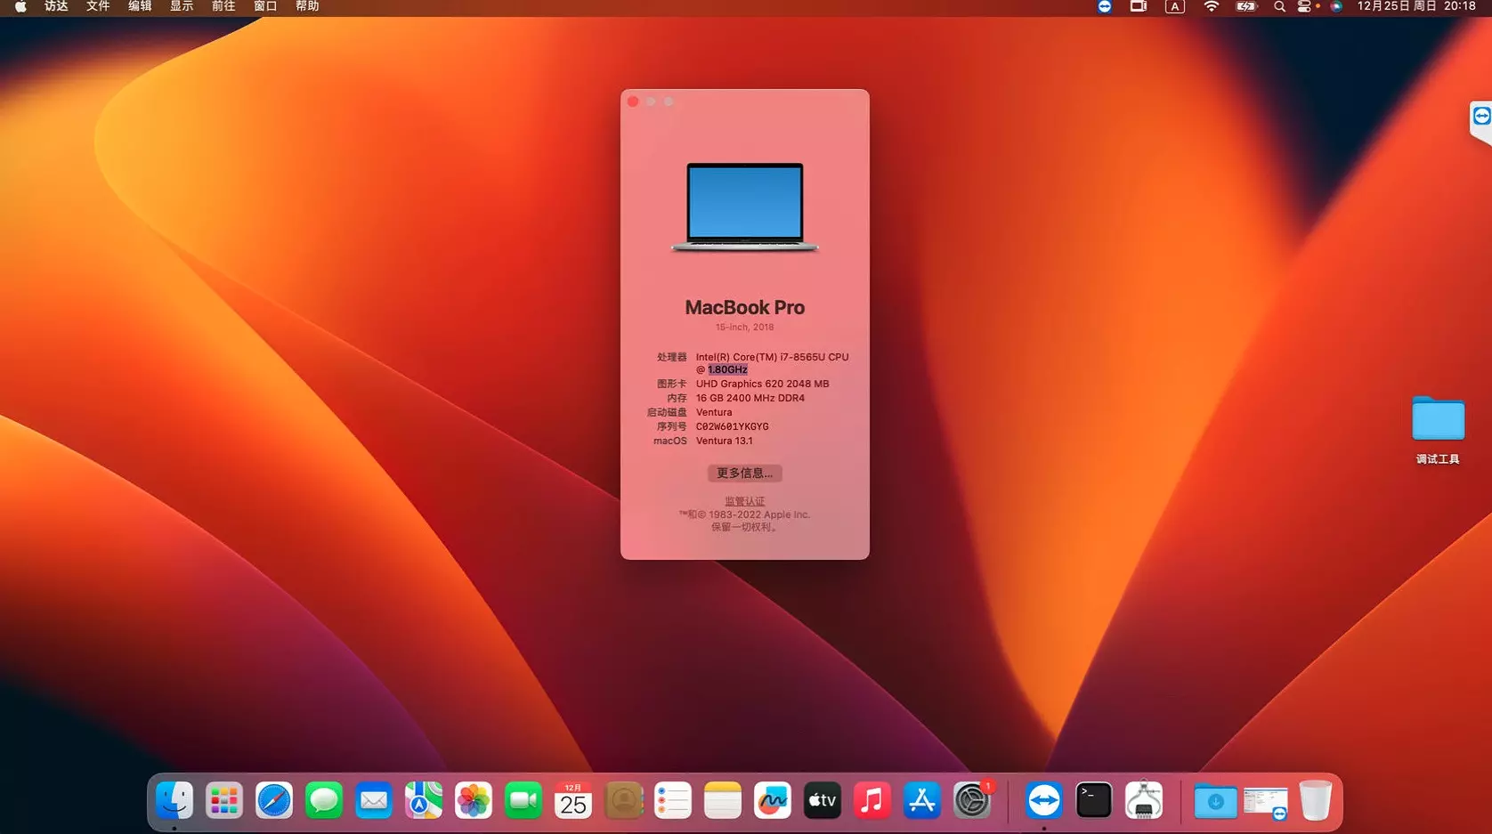Image resolution: width=1492 pixels, height=834 pixels.
Task: Launch the App Store from the Dock
Action: click(921, 800)
